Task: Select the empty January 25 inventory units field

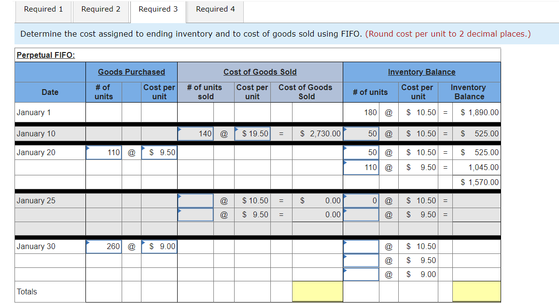Action: tap(361, 214)
